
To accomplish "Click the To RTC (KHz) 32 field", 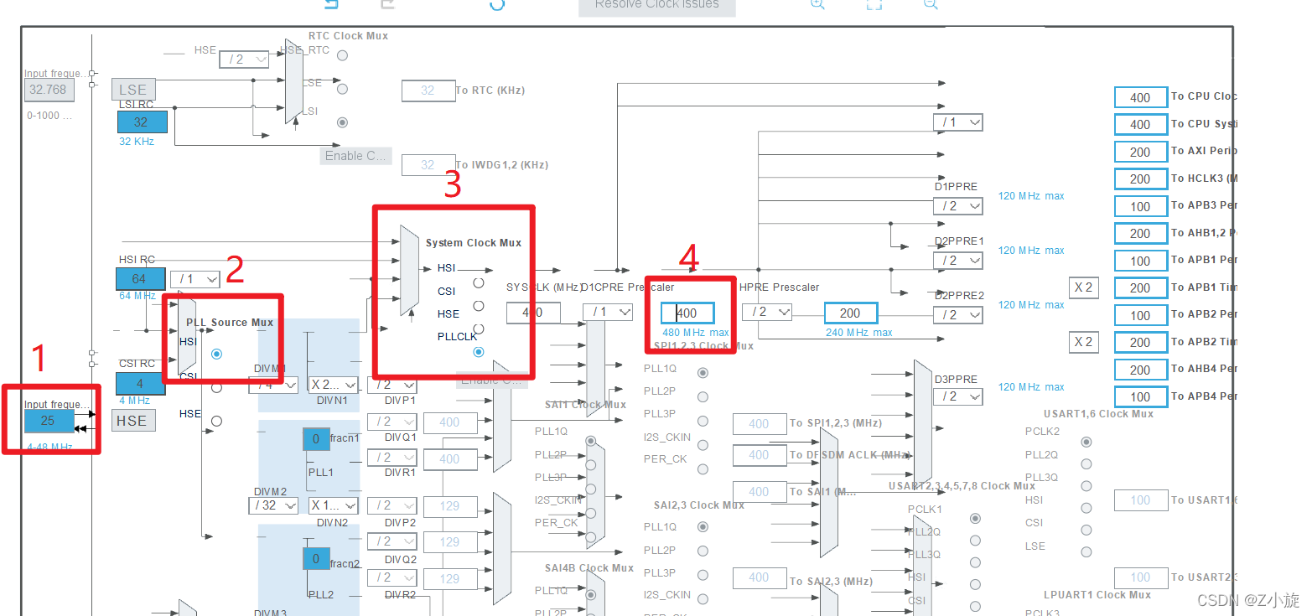I will coord(428,91).
